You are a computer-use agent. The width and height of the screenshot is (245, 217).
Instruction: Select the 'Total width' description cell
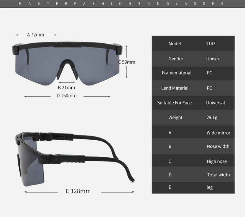click(218, 175)
